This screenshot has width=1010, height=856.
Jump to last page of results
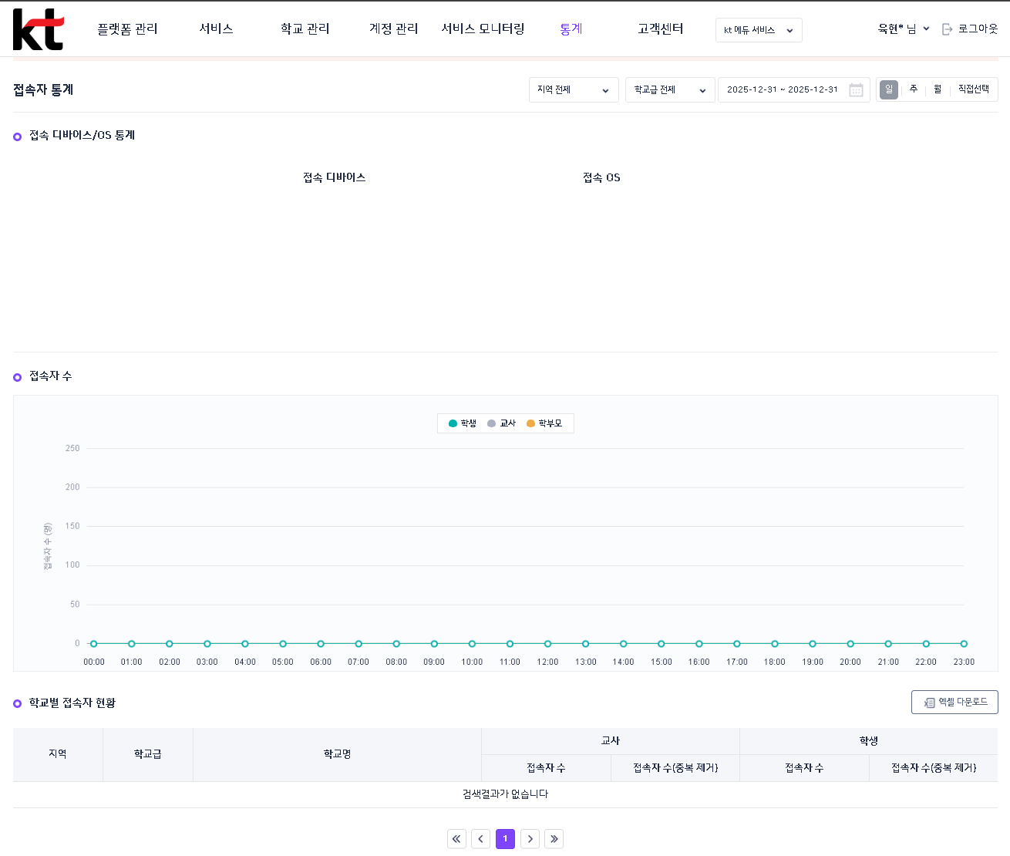pyautogui.click(x=554, y=839)
